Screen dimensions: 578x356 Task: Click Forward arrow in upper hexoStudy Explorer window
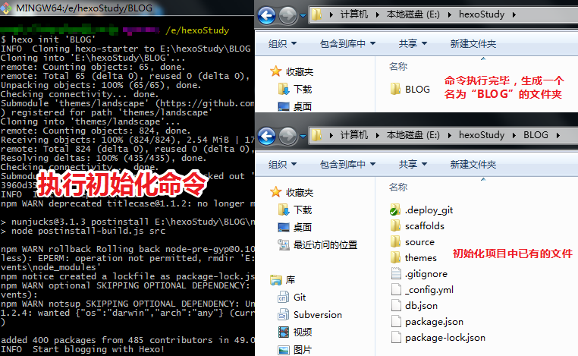pyautogui.click(x=287, y=15)
